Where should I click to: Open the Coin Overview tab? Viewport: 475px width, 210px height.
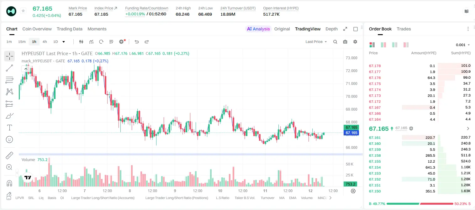click(37, 29)
